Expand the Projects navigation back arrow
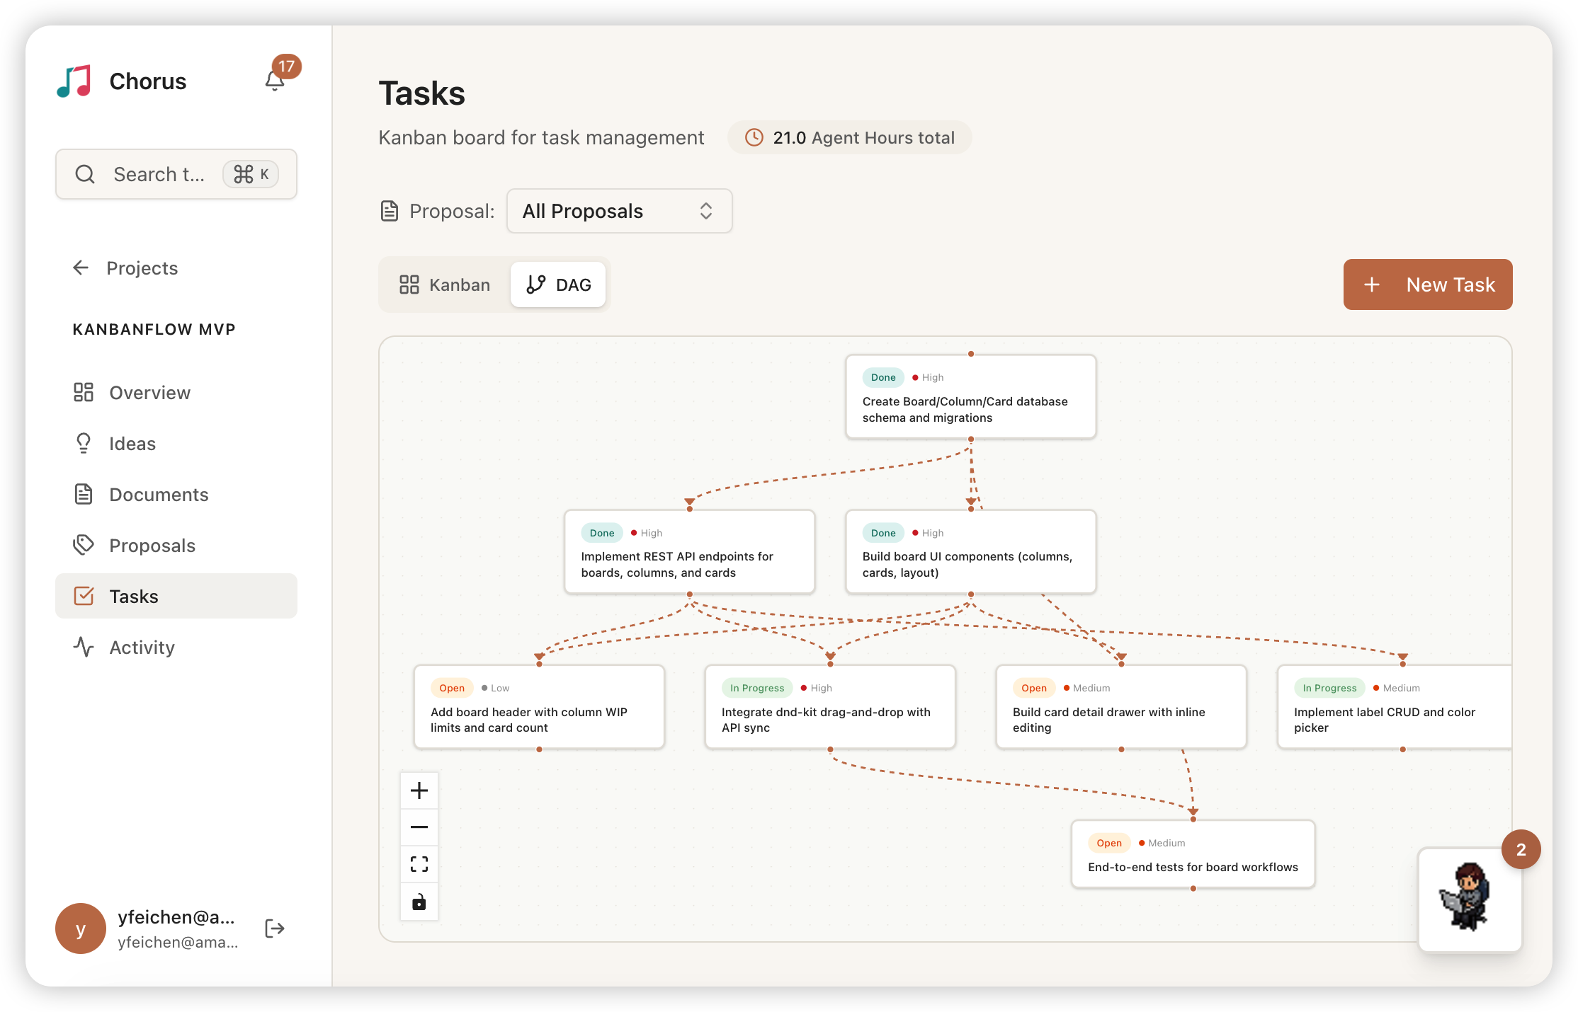Screen dimensions: 1578x1012 (80, 268)
